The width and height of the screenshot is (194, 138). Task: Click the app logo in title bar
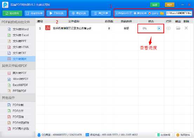[5, 5]
